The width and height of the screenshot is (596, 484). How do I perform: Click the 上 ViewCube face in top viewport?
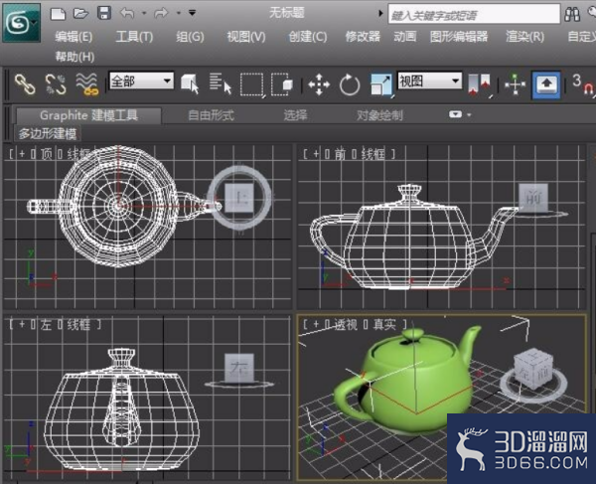pyautogui.click(x=239, y=198)
